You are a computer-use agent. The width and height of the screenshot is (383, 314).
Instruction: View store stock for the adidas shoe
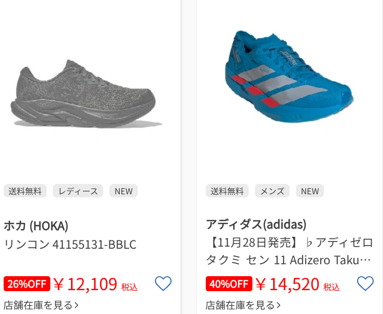click(x=243, y=305)
